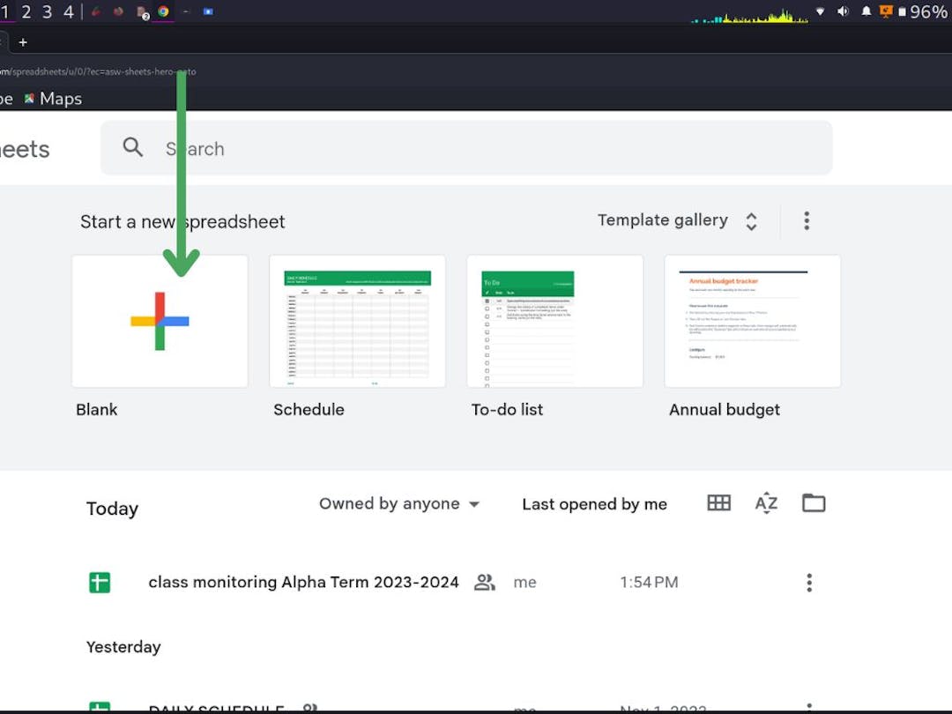Viewport: 952px width, 714px height.
Task: Collapse Template gallery using its chevron
Action: pos(751,220)
